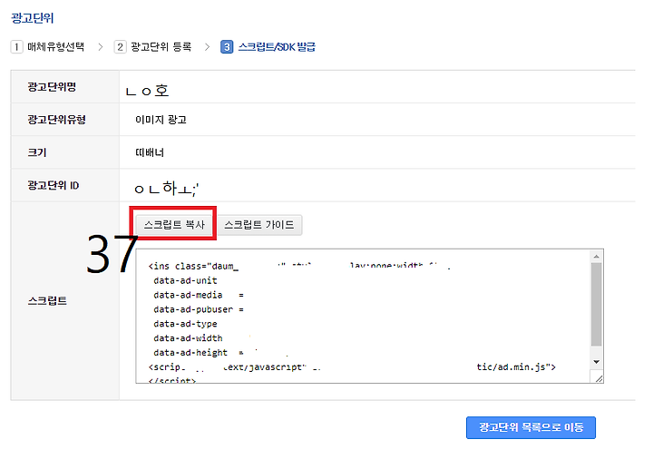Click the 이미지 광고 value

161,120
